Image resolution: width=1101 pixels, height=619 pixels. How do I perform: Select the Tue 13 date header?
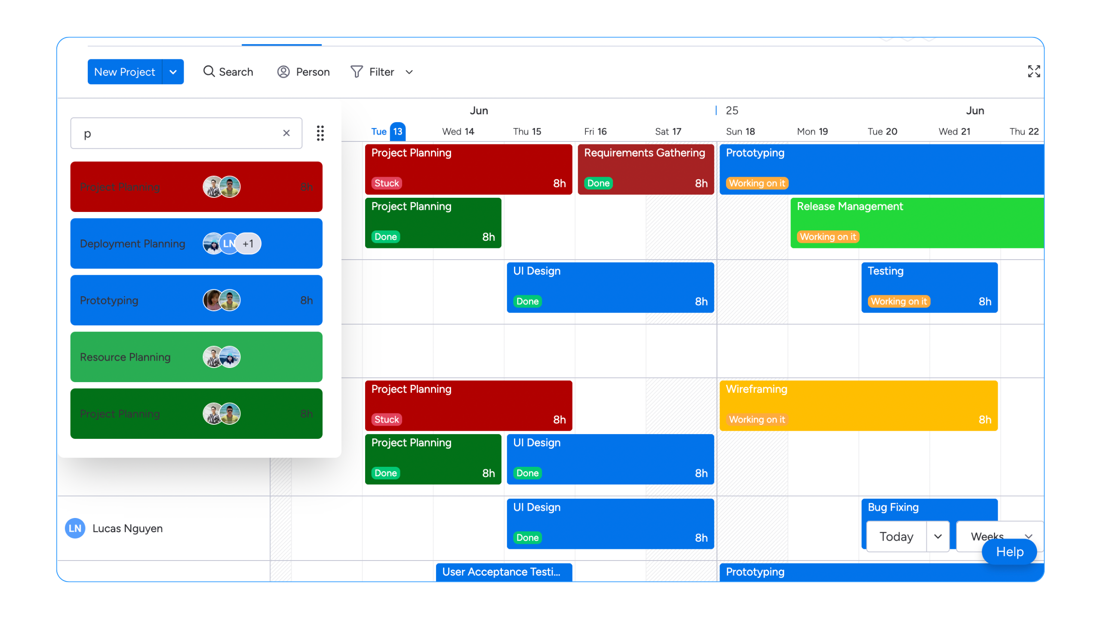point(388,132)
